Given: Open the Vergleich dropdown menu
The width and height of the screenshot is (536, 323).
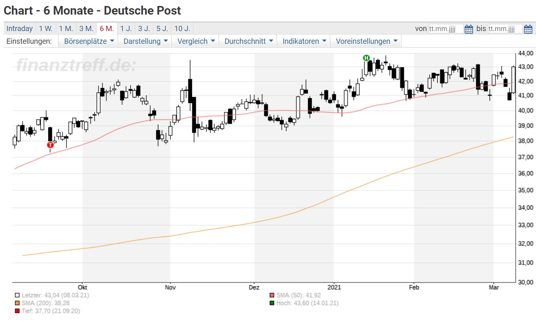Looking at the screenshot, I should 196,41.
